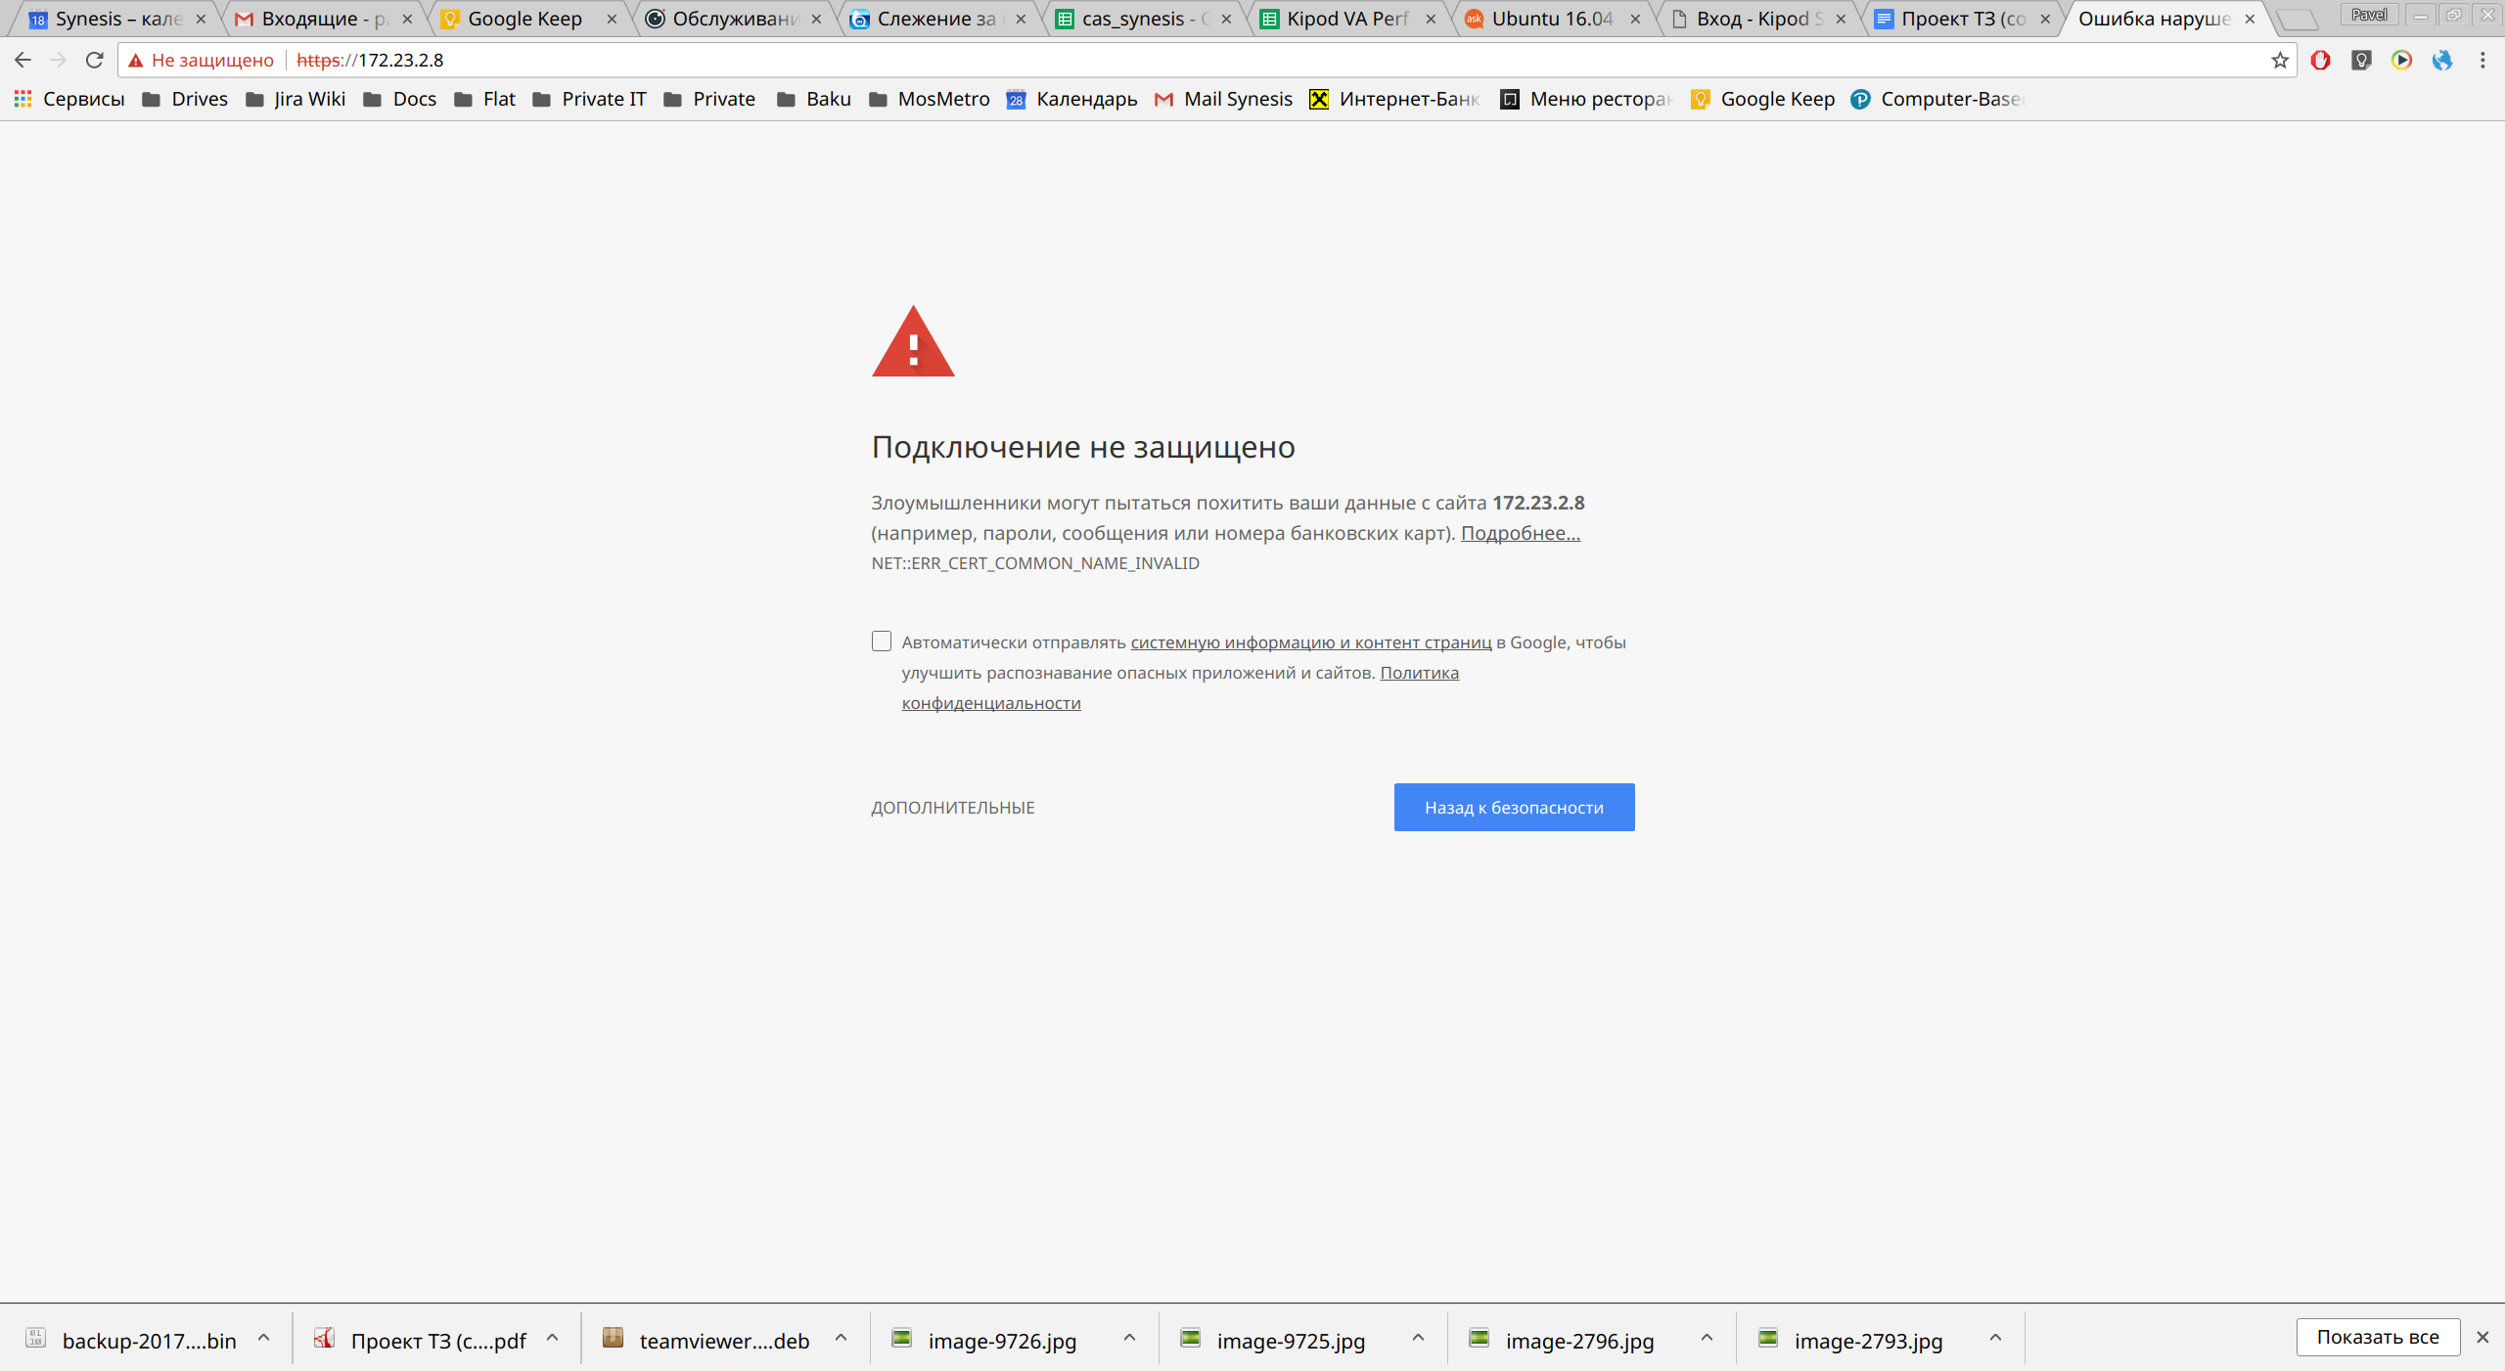Viewport: 2505px width, 1371px height.
Task: Open the Меню ресторан bookmark
Action: [1586, 99]
